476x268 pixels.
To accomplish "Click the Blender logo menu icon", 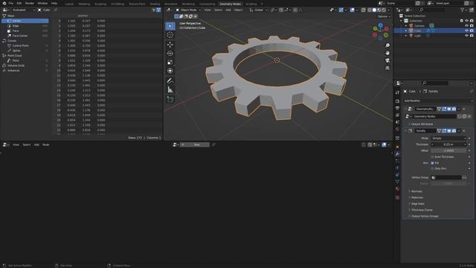I will pos(4,3).
